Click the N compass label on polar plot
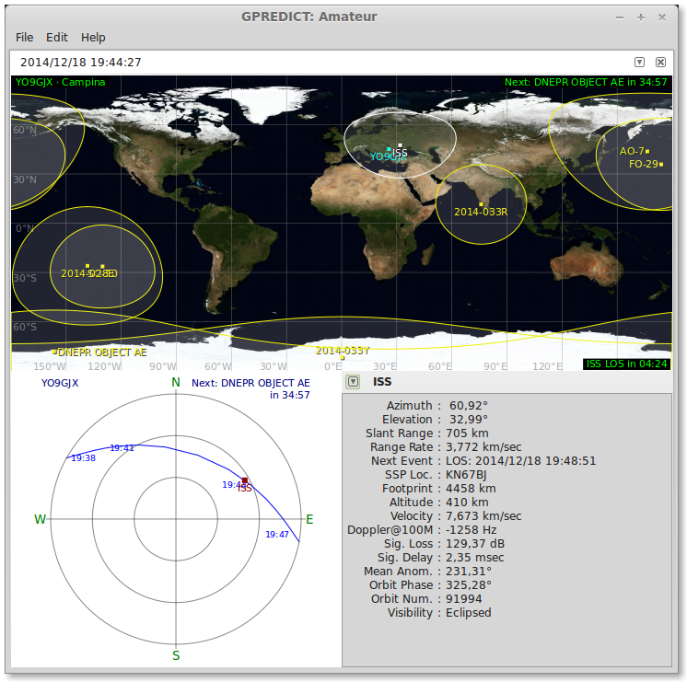This screenshot has height=682, width=687. pos(176,382)
